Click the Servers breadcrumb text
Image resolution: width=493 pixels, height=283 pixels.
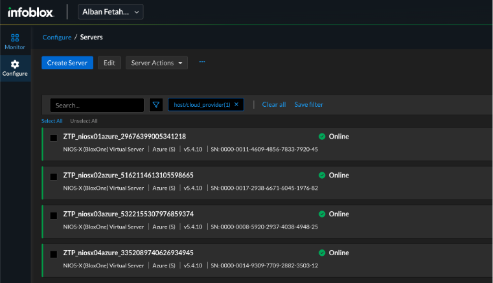pyautogui.click(x=91, y=37)
